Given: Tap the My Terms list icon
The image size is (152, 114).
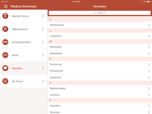Looking at the screenshot, I should (5, 81).
